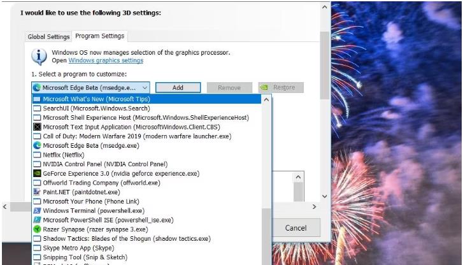This screenshot has height=265, width=463.
Task: Click the Microsoft PowerShell ISE icon
Action: pyautogui.click(x=37, y=220)
